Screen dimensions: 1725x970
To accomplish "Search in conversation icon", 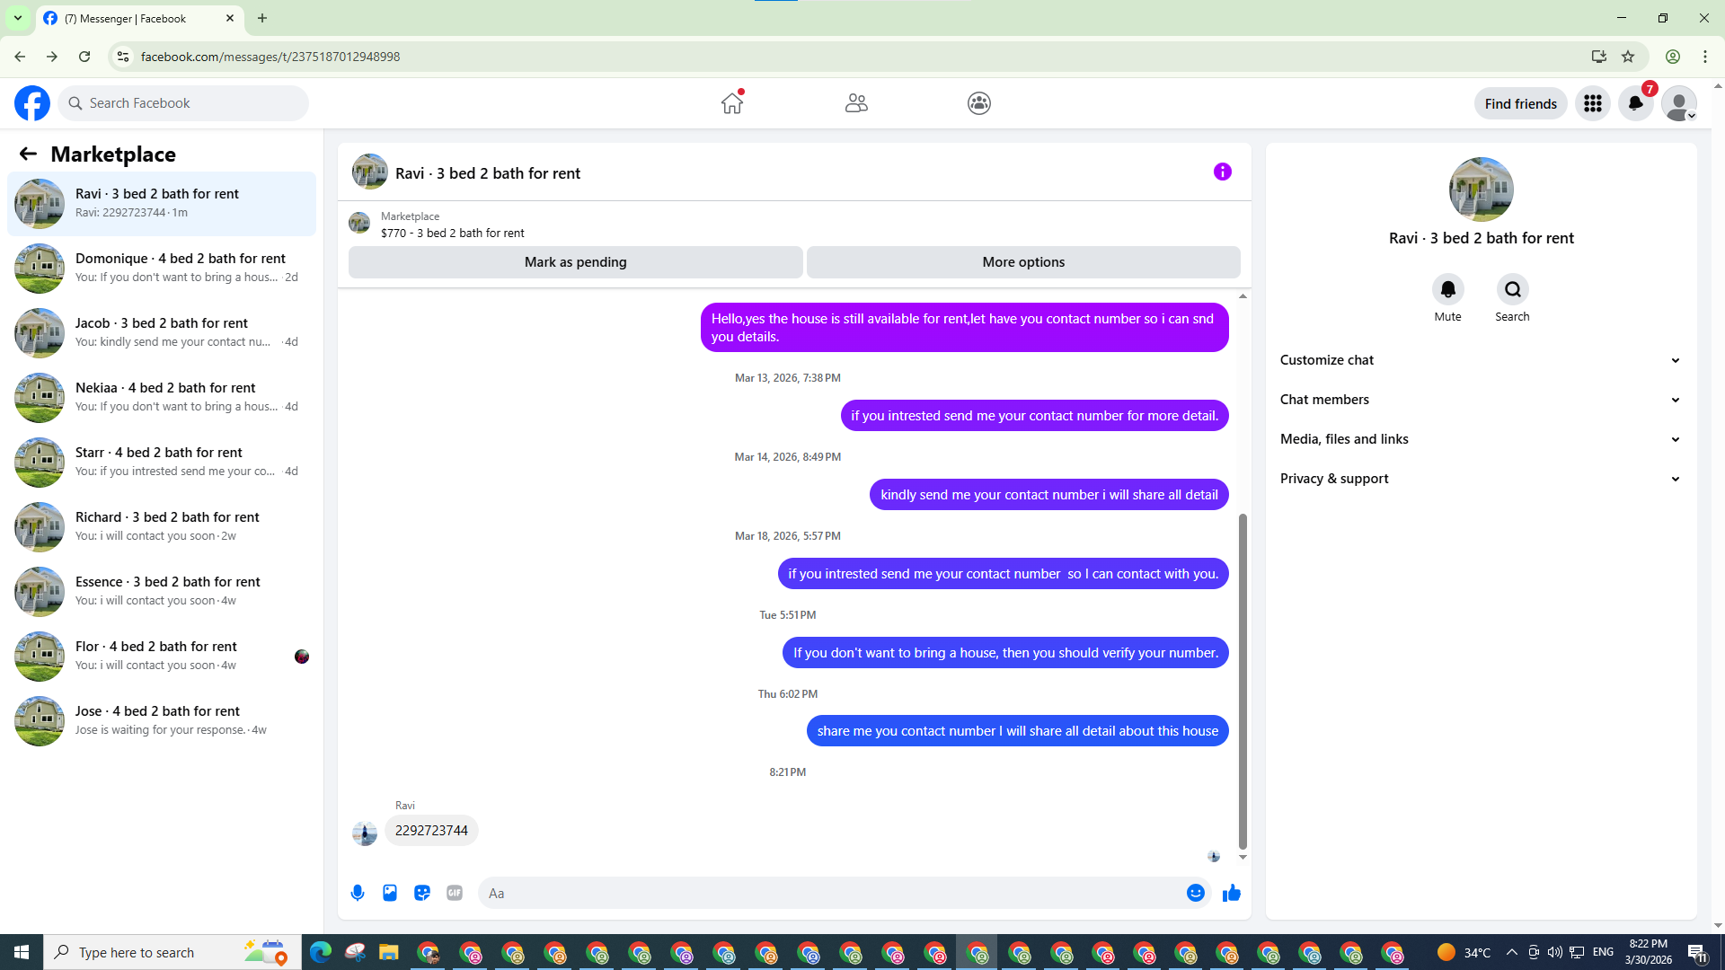I will (x=1512, y=289).
